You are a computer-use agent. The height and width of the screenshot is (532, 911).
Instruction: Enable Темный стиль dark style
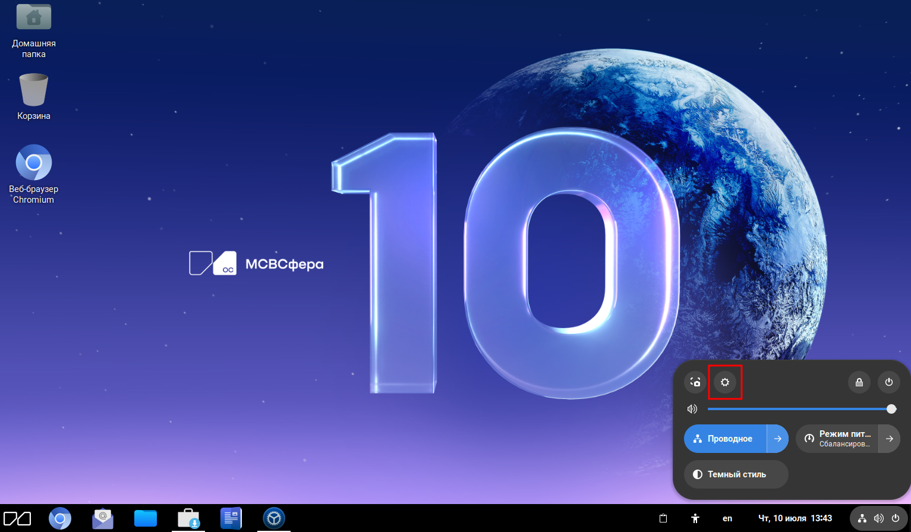click(x=736, y=474)
